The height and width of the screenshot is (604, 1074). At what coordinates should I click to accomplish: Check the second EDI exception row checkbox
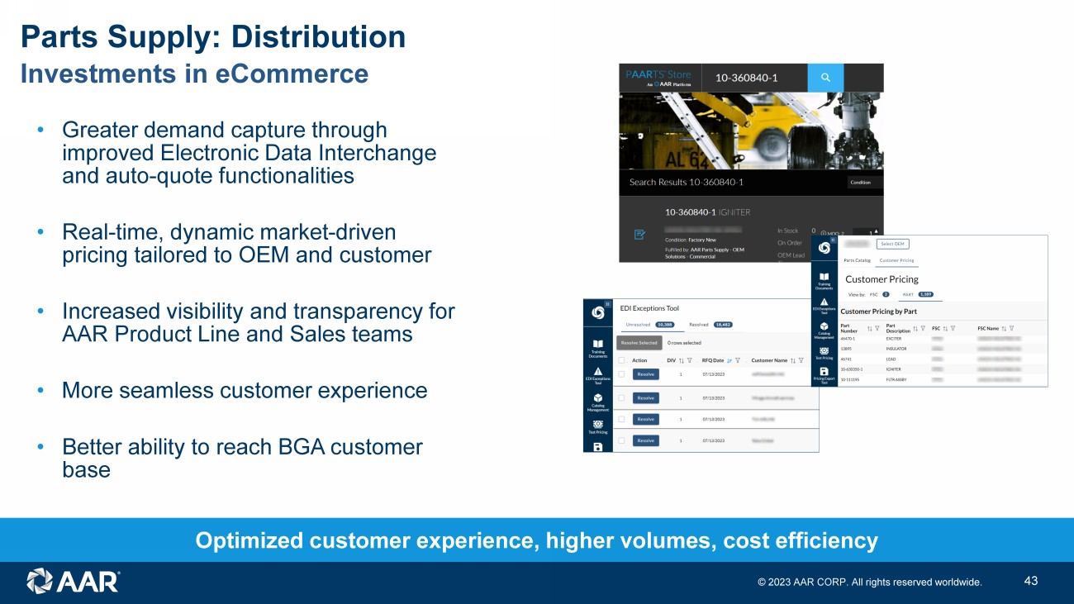click(621, 397)
